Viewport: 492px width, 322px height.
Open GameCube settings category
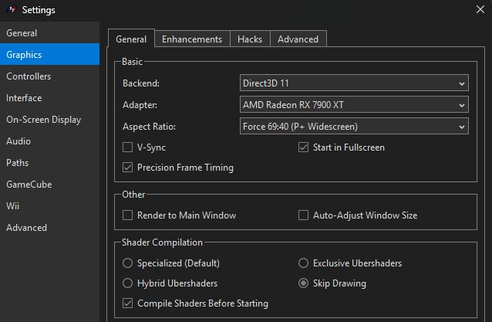[28, 185]
